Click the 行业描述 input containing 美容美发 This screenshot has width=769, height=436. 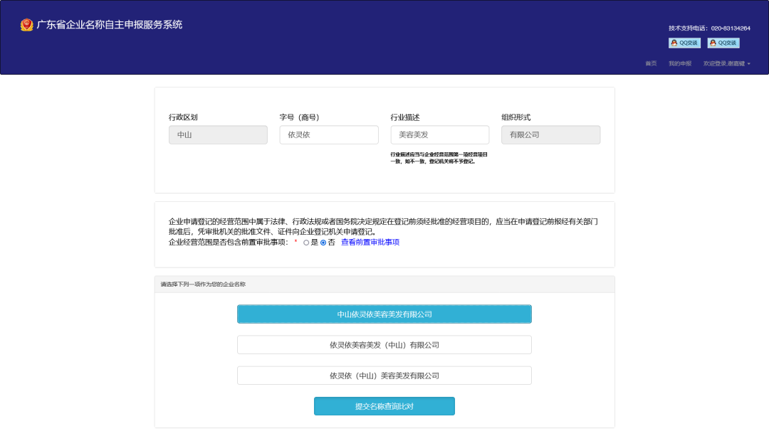coord(439,134)
